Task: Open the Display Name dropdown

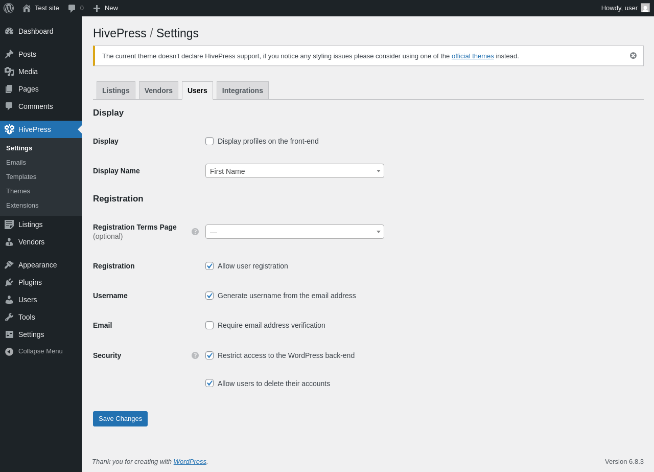Action: coord(294,171)
